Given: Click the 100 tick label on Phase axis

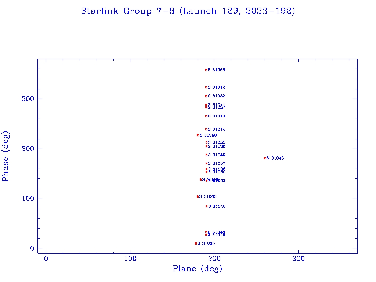Looking at the screenshot, I should [28, 199].
